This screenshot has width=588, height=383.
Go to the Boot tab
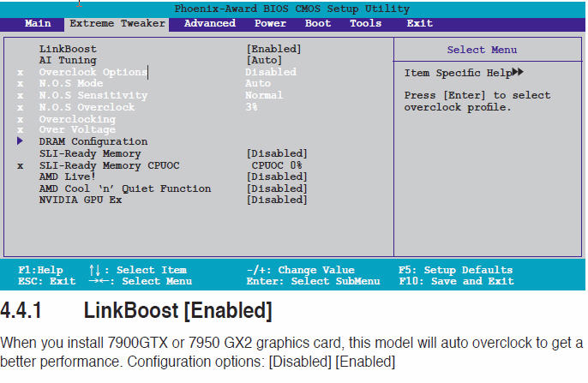tap(318, 23)
